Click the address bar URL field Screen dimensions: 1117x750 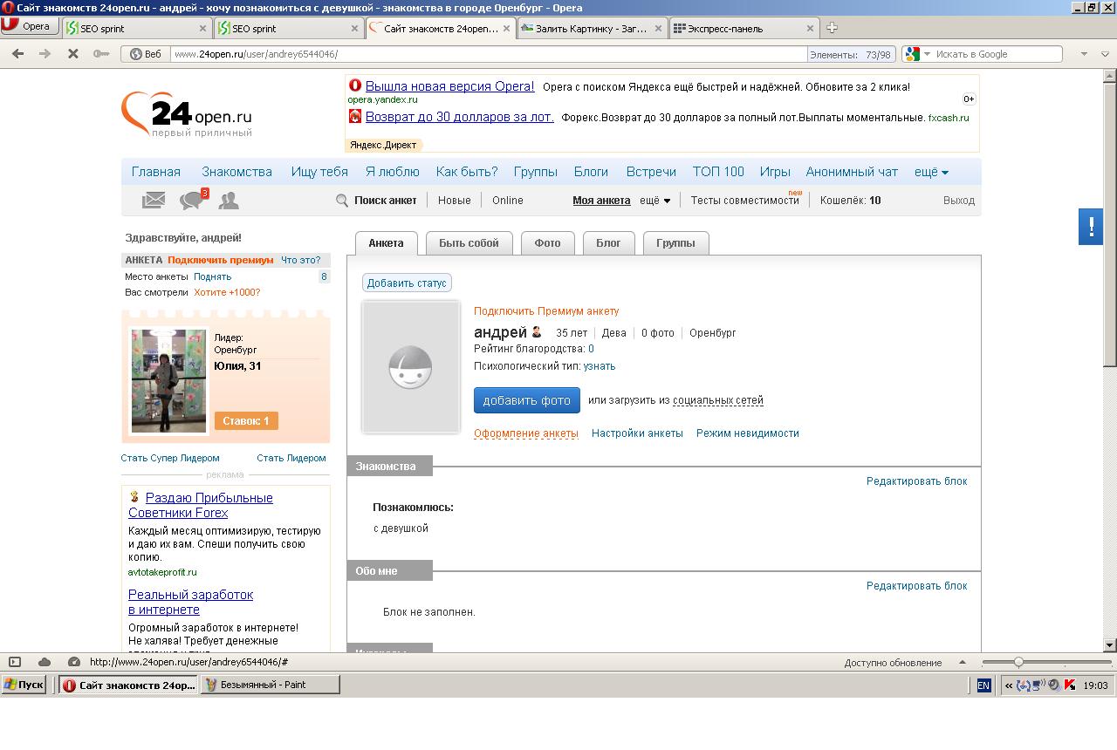(489, 54)
